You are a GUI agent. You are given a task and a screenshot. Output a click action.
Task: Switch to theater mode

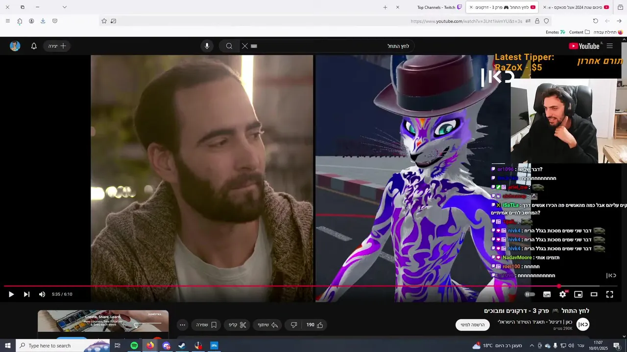594,294
